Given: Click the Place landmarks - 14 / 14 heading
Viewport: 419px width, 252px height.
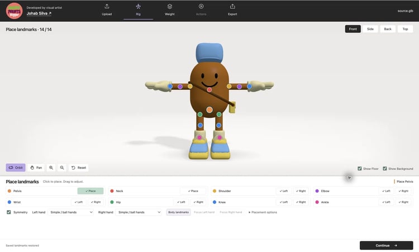Looking at the screenshot, I should (28, 30).
